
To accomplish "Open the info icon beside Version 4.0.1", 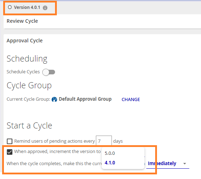I will click(x=45, y=8).
